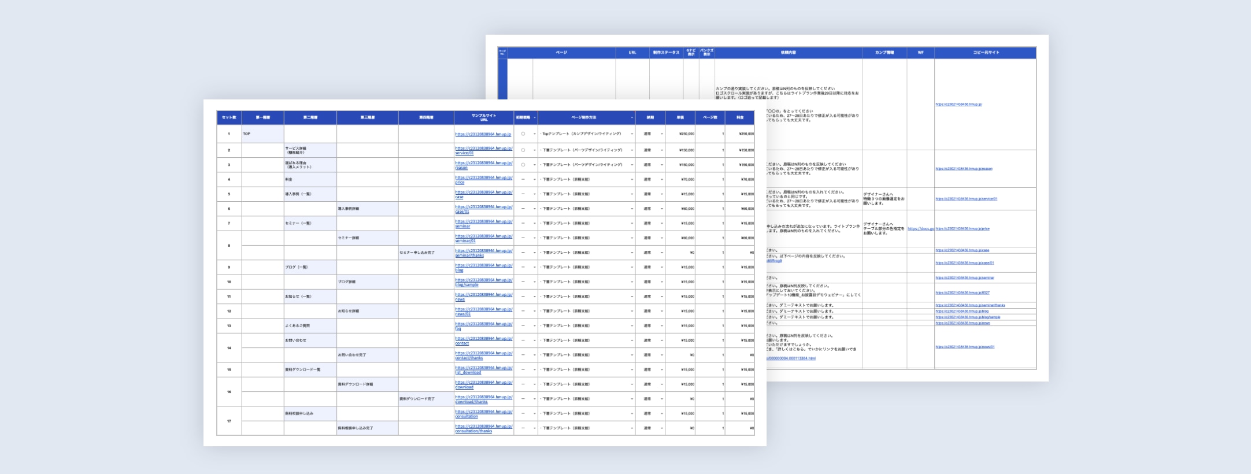Image resolution: width=1251 pixels, height=474 pixels.
Task: Click the 料金 column header on far right
Action: [x=739, y=117]
